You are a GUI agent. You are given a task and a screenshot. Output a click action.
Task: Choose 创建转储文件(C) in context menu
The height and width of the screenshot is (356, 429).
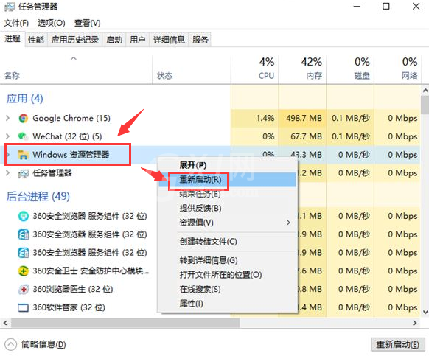(x=227, y=241)
